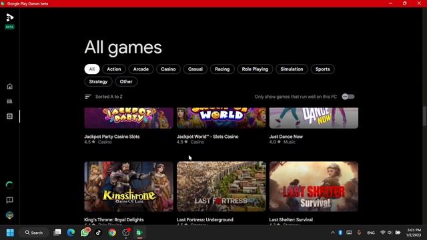Choose the Simulation category chip
Viewport: 427px width, 240px height.
(x=292, y=69)
